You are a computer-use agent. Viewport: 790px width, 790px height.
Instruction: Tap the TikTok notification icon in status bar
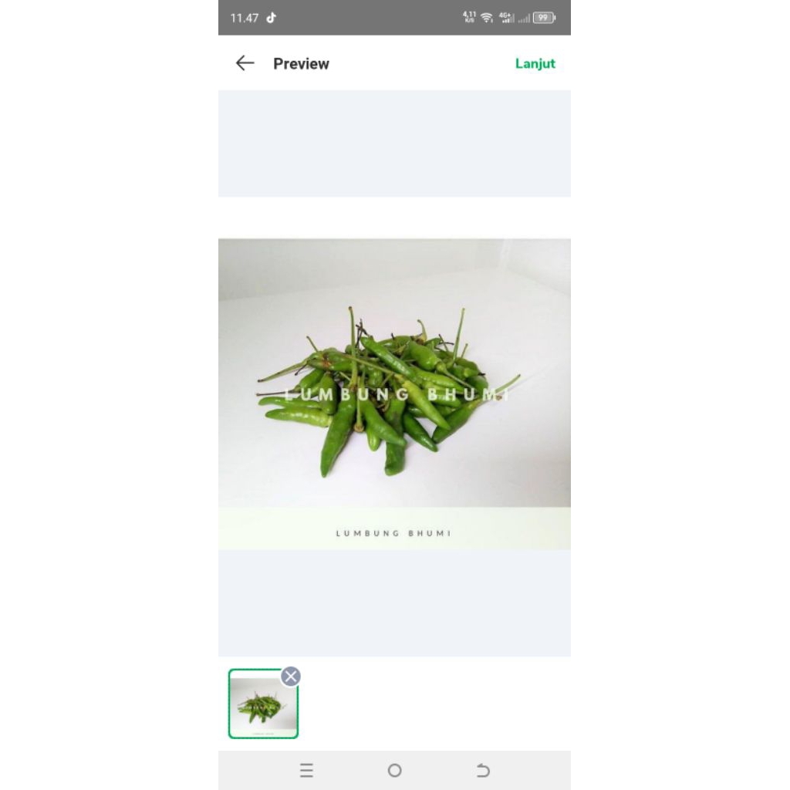pyautogui.click(x=272, y=18)
